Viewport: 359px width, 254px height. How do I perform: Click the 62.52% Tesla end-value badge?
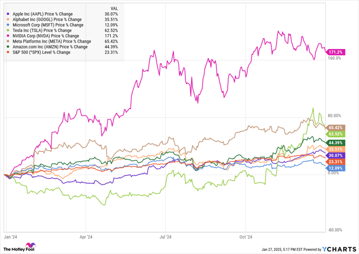point(336,133)
